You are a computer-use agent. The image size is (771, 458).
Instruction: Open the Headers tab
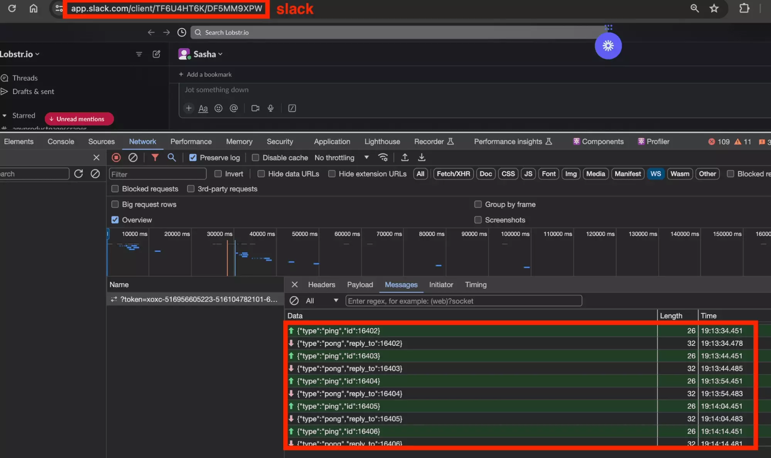pos(321,285)
